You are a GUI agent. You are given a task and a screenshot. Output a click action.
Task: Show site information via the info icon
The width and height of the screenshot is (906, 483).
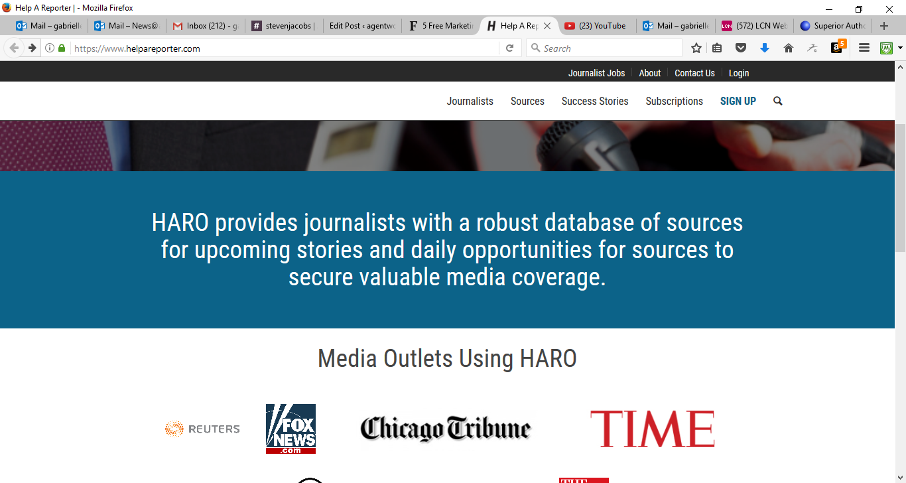click(50, 48)
